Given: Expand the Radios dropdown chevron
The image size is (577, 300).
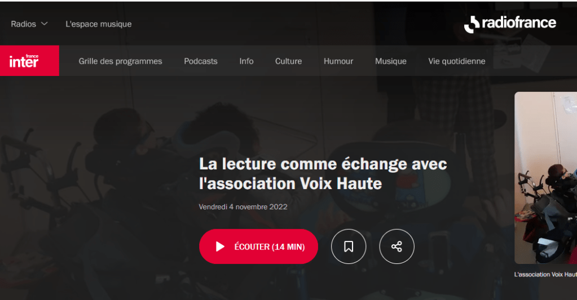Looking at the screenshot, I should 44,24.
